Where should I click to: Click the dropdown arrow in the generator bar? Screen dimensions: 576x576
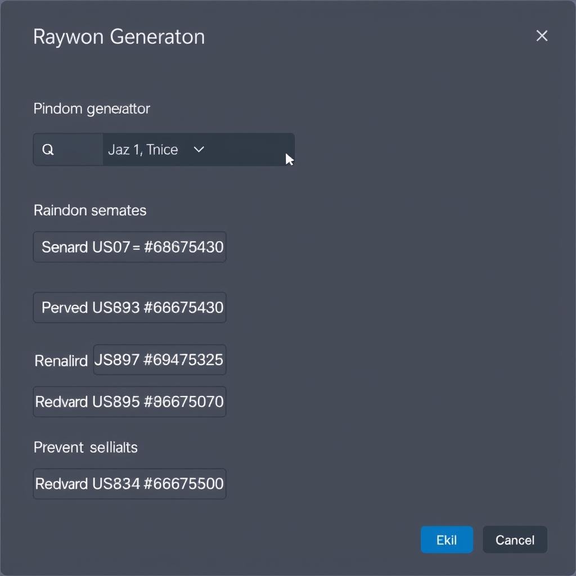[198, 150]
